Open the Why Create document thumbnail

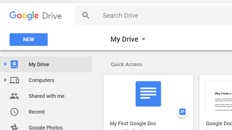[219, 96]
